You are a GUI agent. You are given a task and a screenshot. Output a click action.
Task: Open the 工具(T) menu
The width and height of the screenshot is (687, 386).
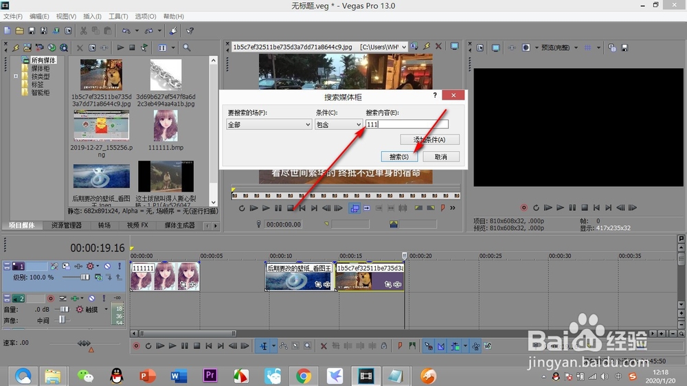click(x=118, y=16)
